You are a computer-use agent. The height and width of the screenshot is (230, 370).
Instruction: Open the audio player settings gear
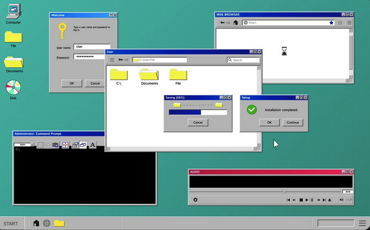point(195,200)
